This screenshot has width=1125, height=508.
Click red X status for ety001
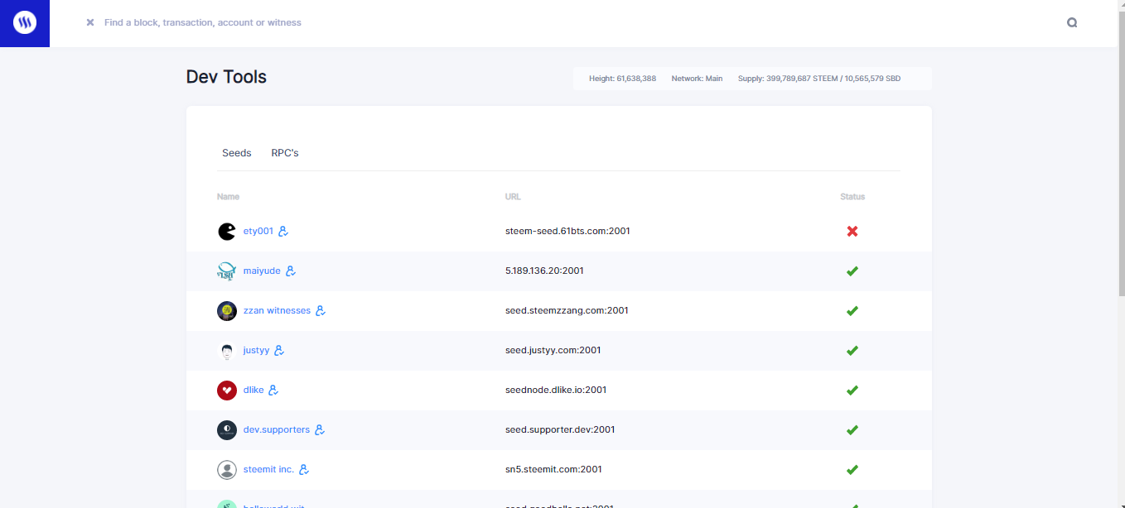pos(852,232)
